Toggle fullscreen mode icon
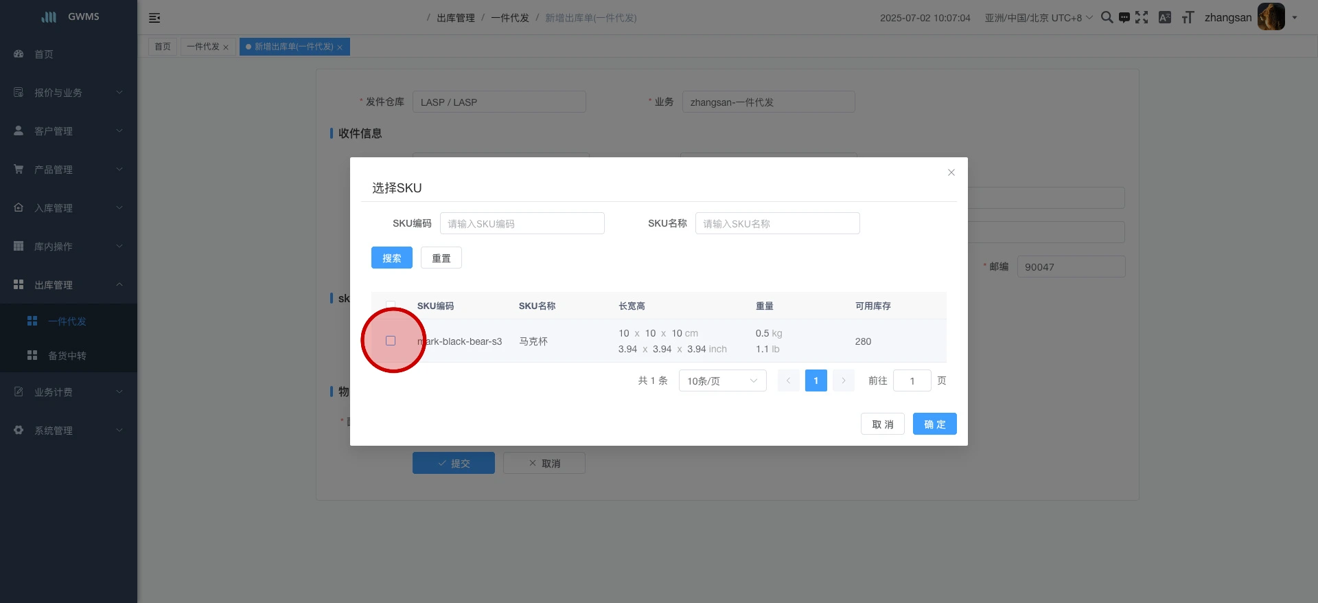1318x603 pixels. pyautogui.click(x=1142, y=17)
